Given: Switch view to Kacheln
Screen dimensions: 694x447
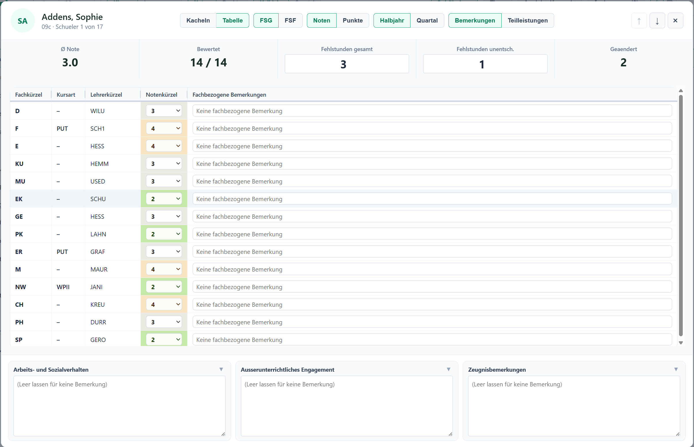Looking at the screenshot, I should (x=198, y=20).
